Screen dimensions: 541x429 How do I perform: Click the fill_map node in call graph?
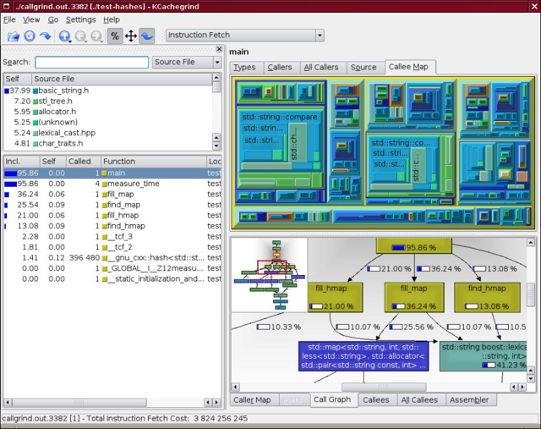414,297
